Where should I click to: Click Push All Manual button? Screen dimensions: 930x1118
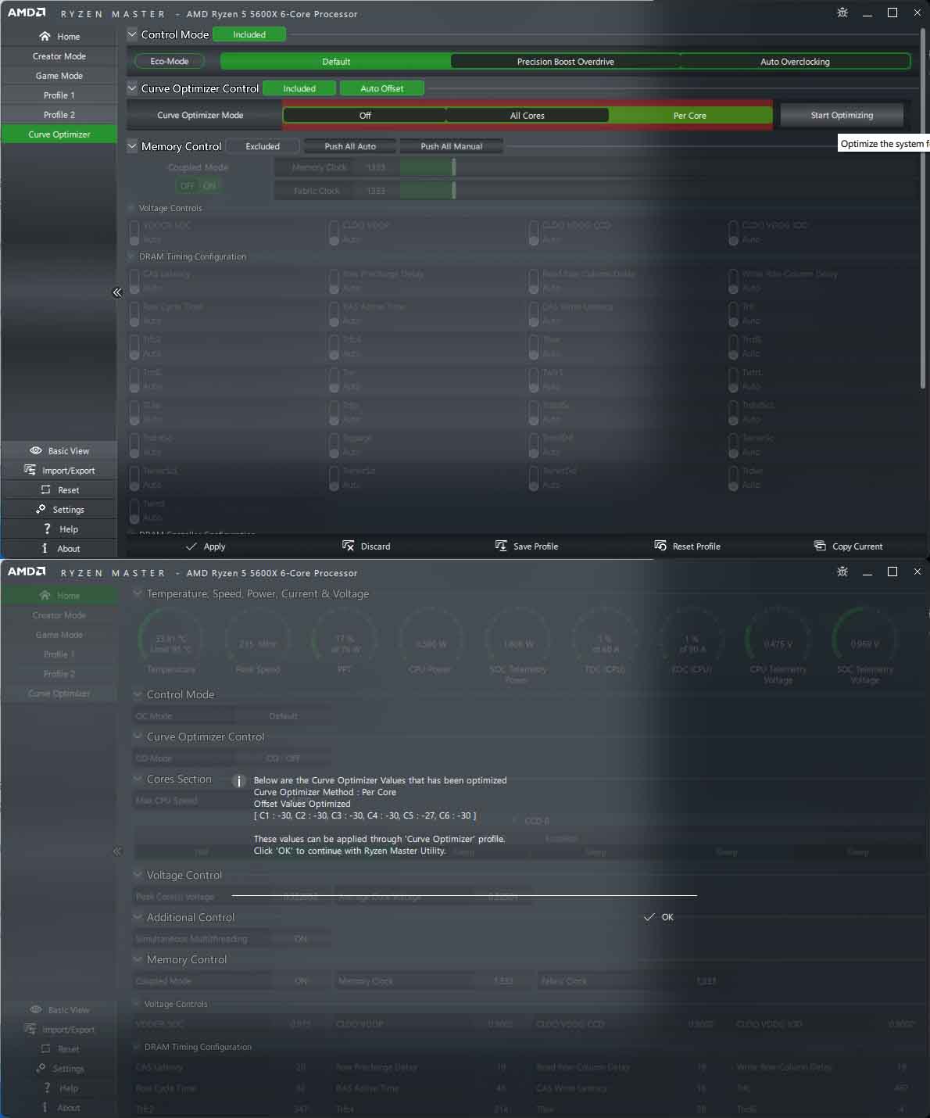(x=452, y=146)
